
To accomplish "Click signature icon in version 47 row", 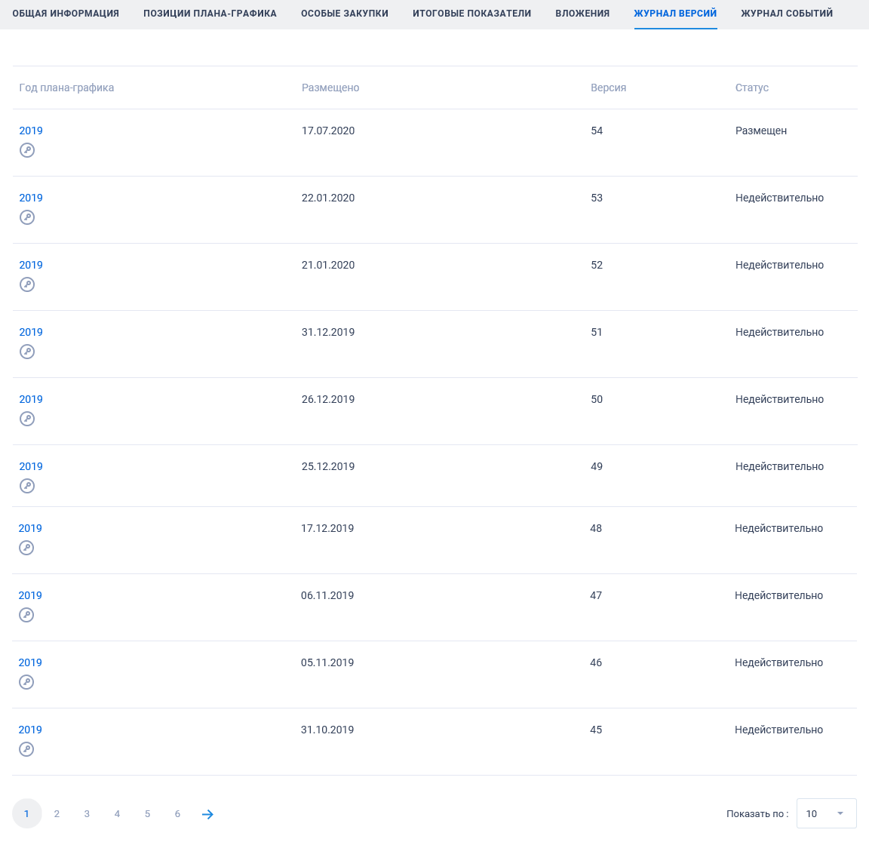I will point(26,615).
